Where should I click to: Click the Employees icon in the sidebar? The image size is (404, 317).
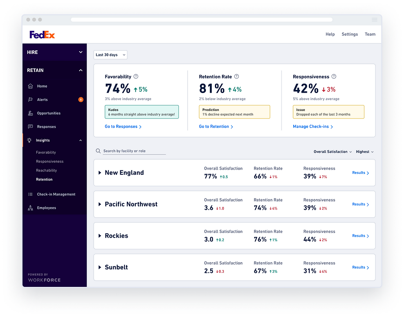point(31,208)
